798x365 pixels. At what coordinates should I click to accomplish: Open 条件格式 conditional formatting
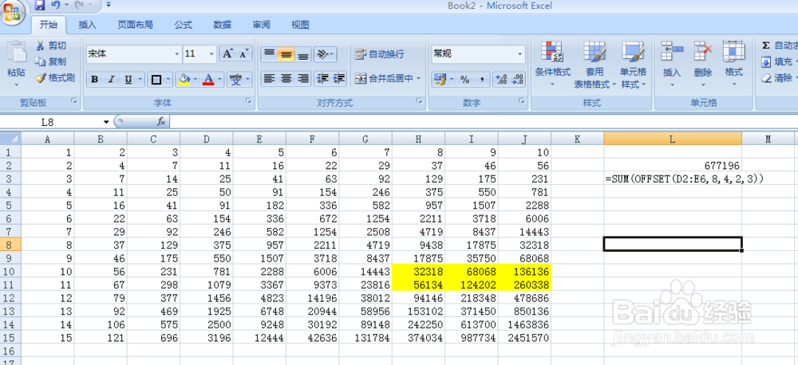coord(553,64)
